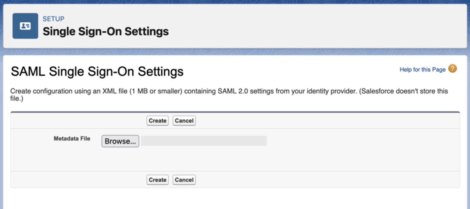Select the SETUP breadcrumb label
This screenshot has width=470, height=209.
pyautogui.click(x=54, y=19)
